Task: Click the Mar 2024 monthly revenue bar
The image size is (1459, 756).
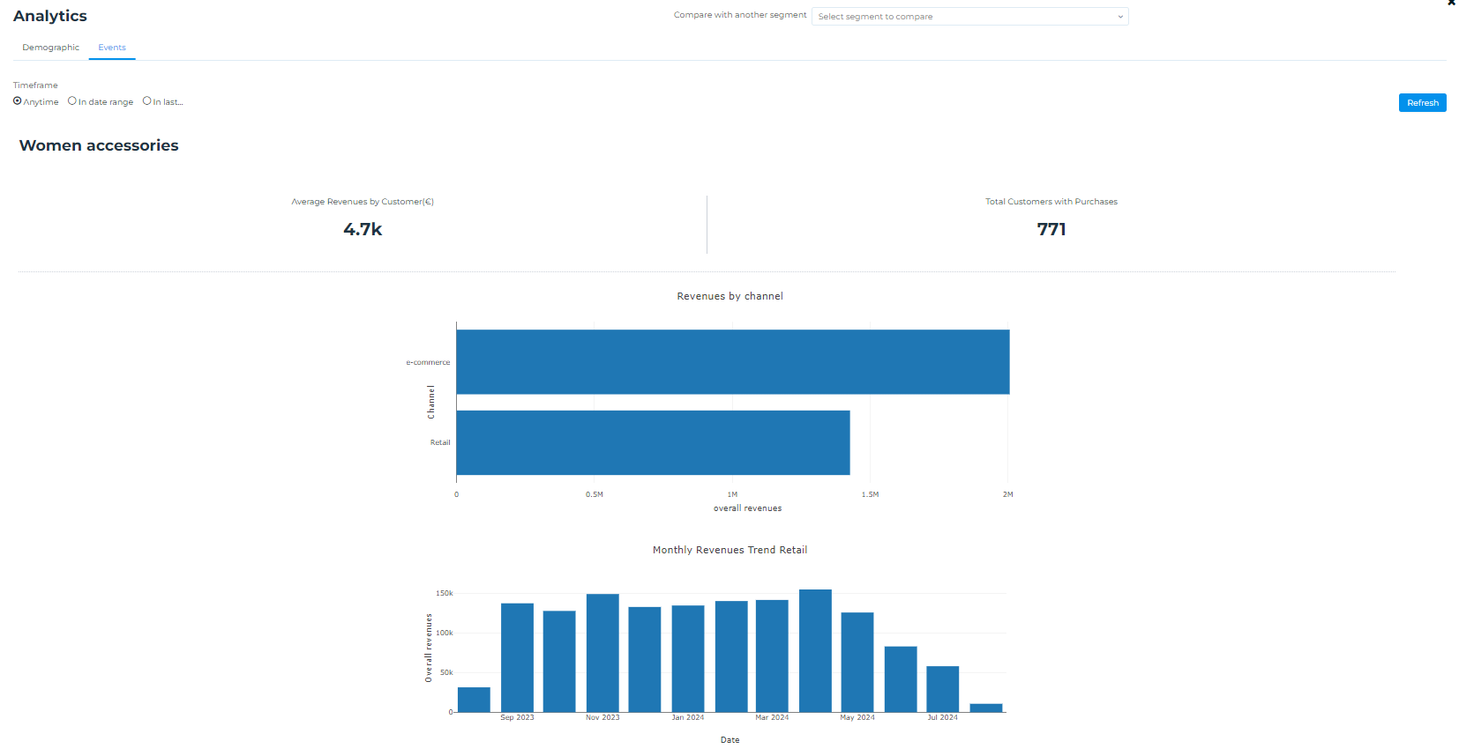Action: [772, 656]
